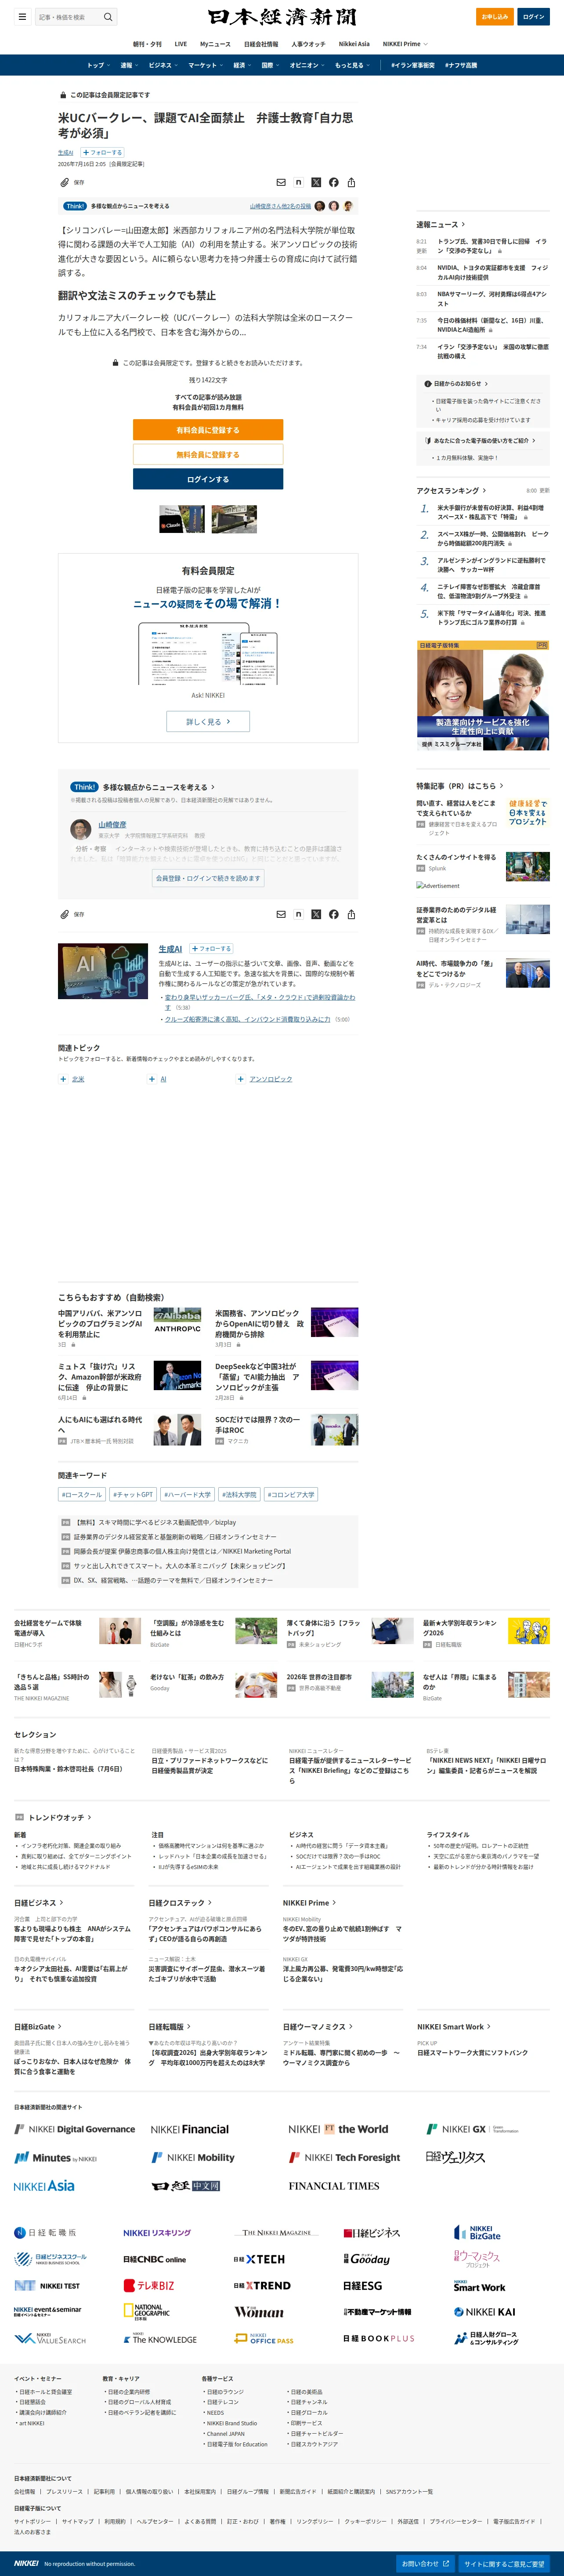Open the hamburger menu in the header
The image size is (564, 2576).
point(22,17)
